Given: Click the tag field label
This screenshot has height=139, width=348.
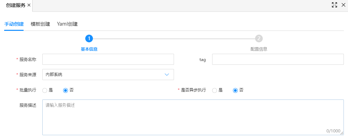Looking at the screenshot, I should click(203, 60).
